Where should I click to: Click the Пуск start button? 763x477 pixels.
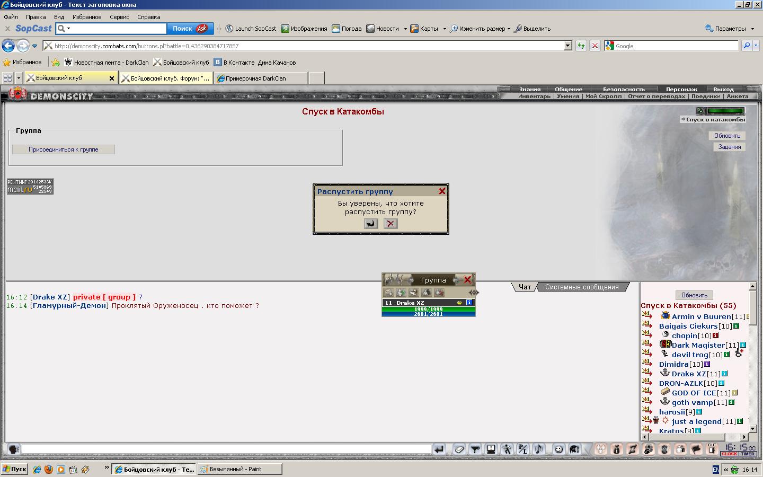point(15,469)
